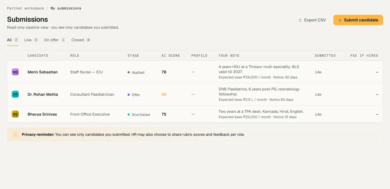
Task: Click the upload icon beside Export CSV
Action: (300, 20)
